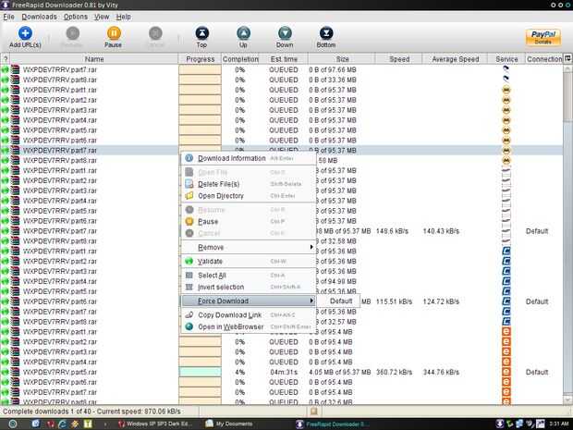
Task: Click the green Validate icon in menu
Action: 189,261
